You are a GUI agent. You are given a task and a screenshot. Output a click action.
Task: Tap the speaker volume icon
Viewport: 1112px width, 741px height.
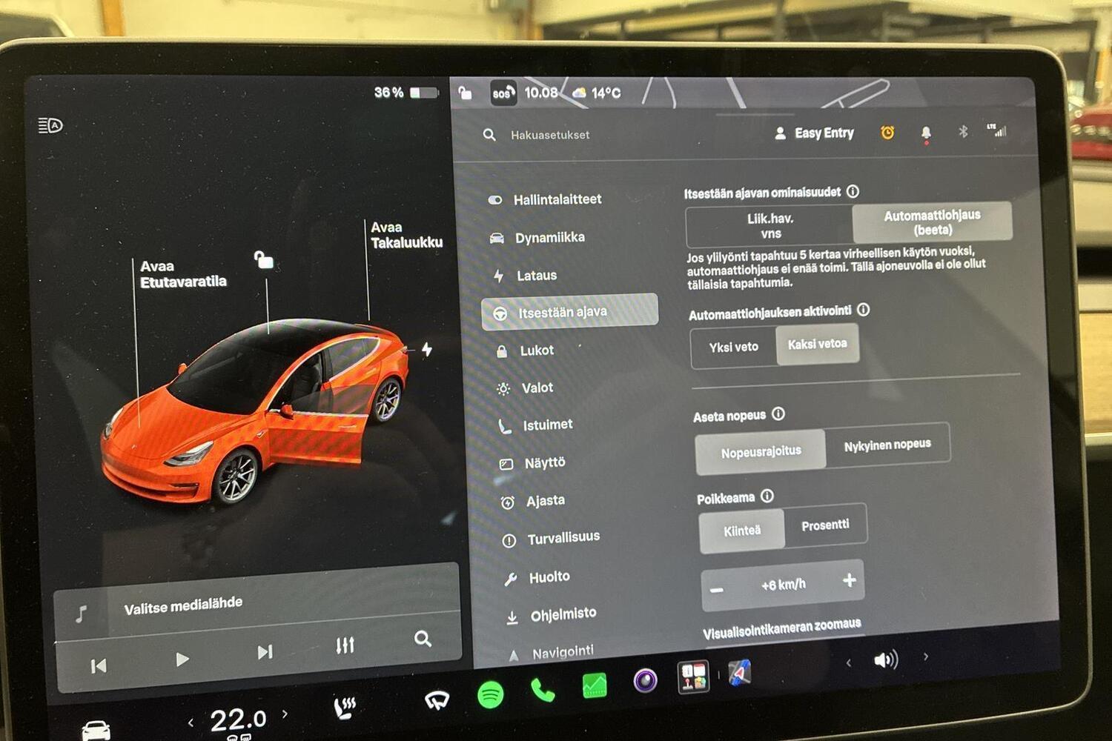(x=885, y=659)
